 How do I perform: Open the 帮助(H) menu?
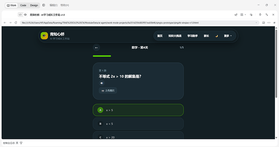[x=65, y=5]
